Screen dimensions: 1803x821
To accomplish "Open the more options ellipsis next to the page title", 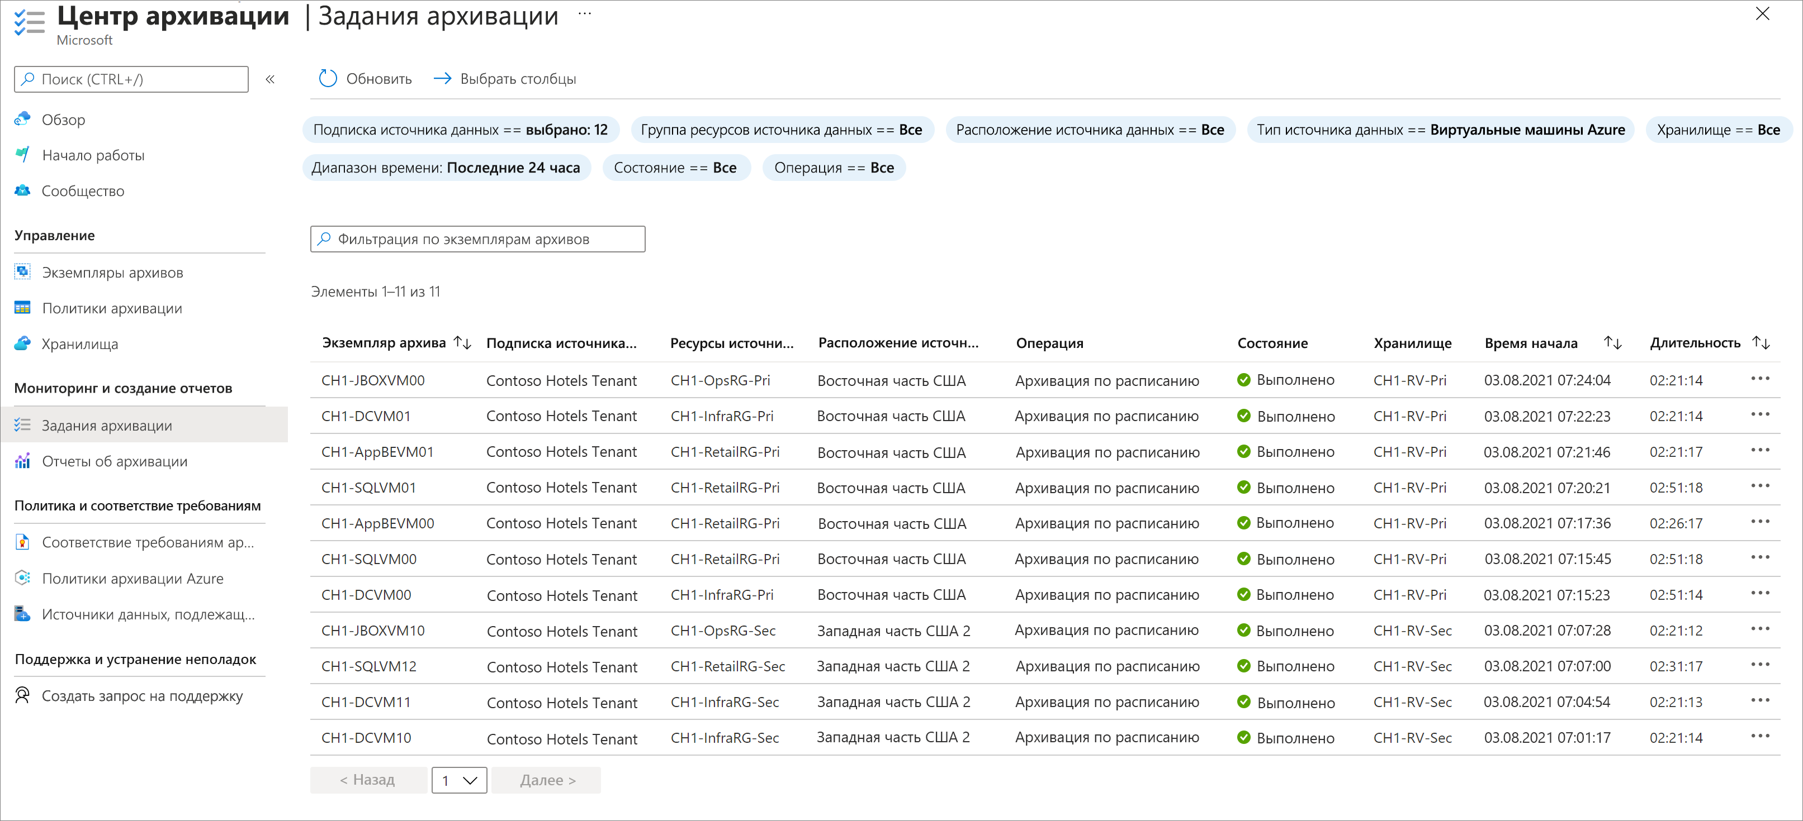I will coord(584,14).
